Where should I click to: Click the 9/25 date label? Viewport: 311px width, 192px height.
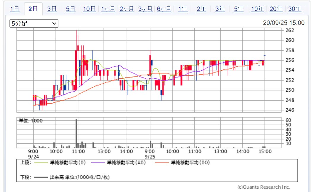pyautogui.click(x=150, y=157)
